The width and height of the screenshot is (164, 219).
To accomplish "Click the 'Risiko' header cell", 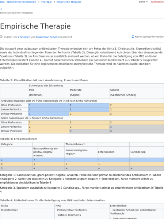I will [27, 206].
